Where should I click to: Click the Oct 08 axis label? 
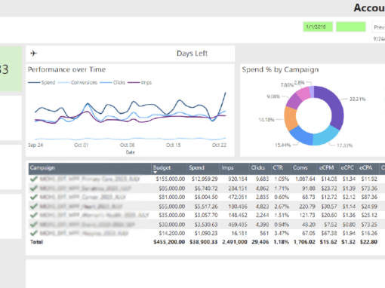(x=128, y=145)
